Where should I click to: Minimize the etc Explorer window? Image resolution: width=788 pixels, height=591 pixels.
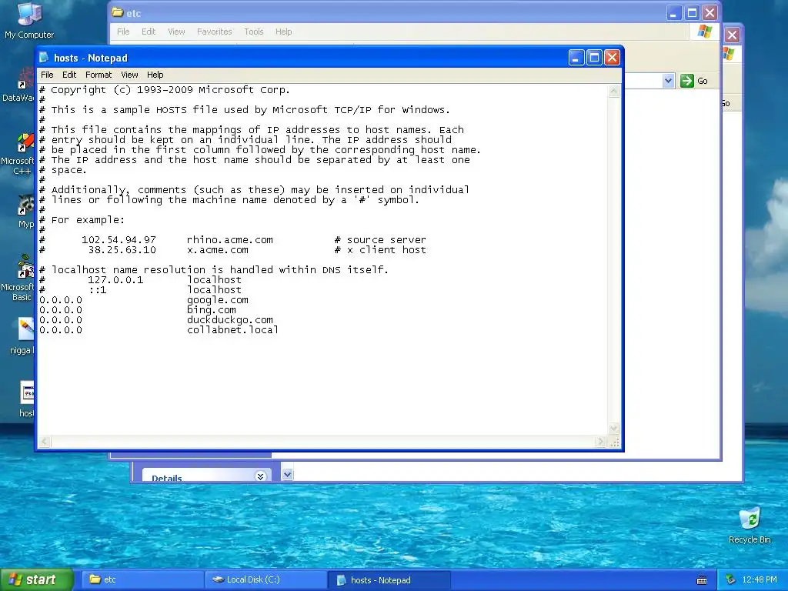674,12
